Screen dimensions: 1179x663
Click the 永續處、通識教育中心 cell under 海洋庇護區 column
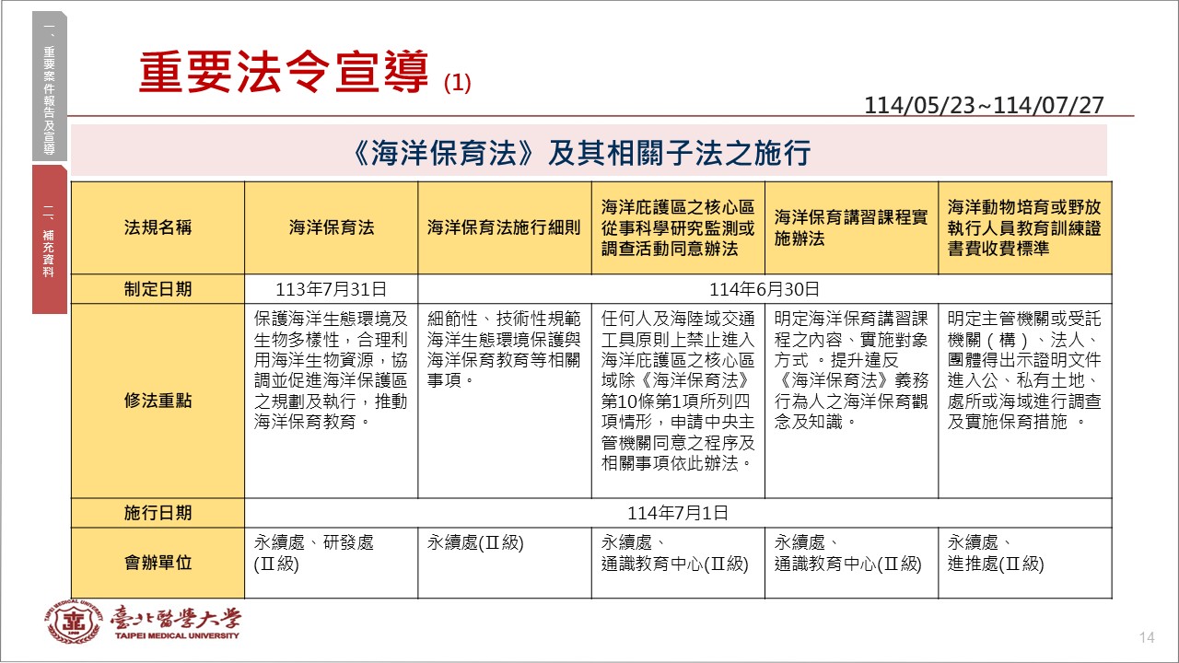point(678,563)
